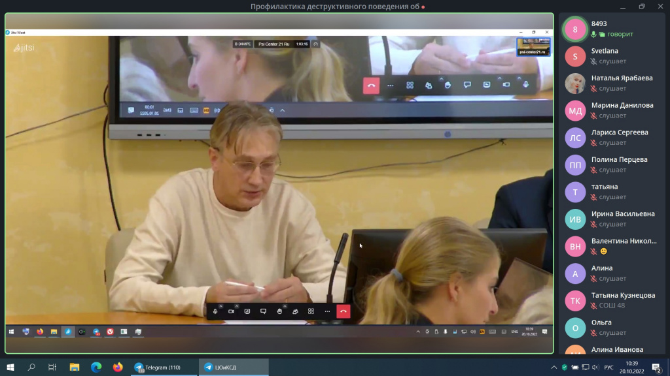Viewport: 670px width, 376px height.
Task: Select participant Валентина Никол...
Action: [x=612, y=246]
